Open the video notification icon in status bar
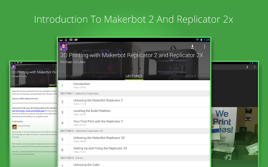 [x=71, y=40]
